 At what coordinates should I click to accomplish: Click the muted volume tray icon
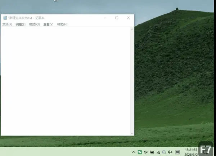145,152
